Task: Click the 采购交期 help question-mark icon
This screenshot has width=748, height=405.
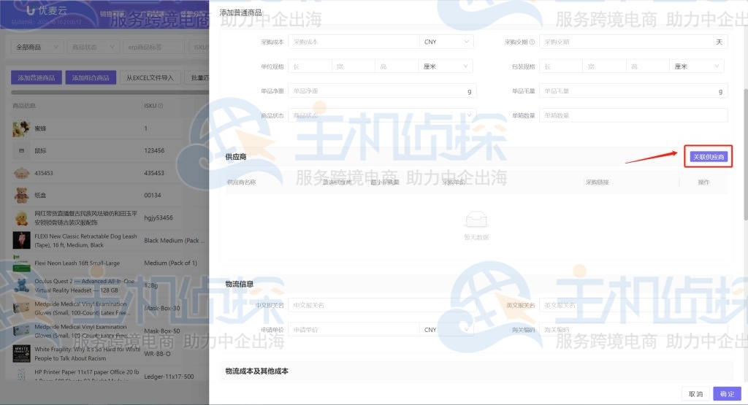Action: [532, 42]
